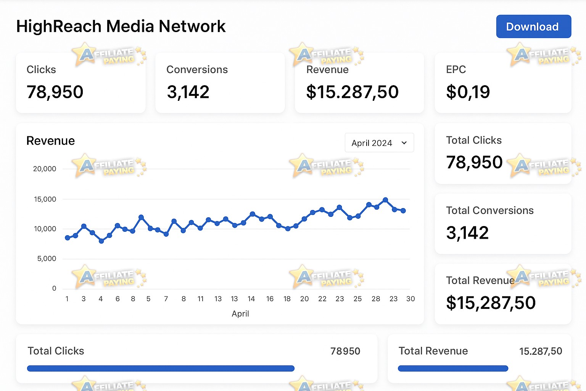The image size is (586, 391).
Task: Click the 20,000 y-axis gridline label
Action: click(x=45, y=169)
